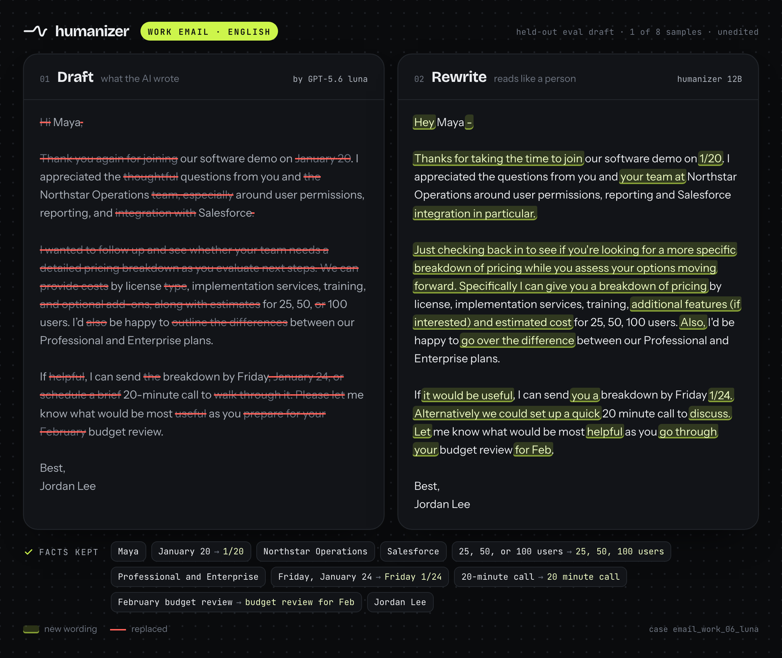Click the 'humanizer 12B' model label

[709, 79]
